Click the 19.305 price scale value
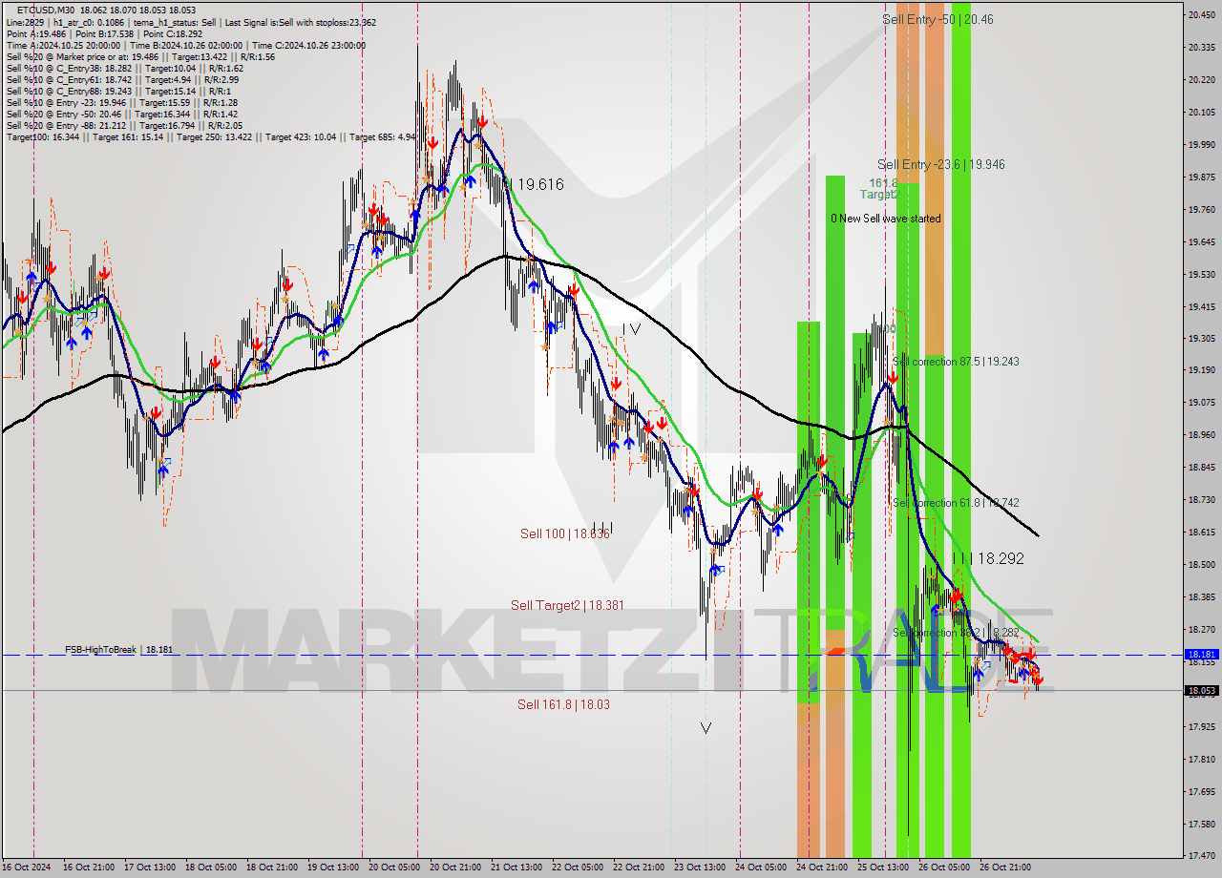1222x878 pixels. point(1201,339)
